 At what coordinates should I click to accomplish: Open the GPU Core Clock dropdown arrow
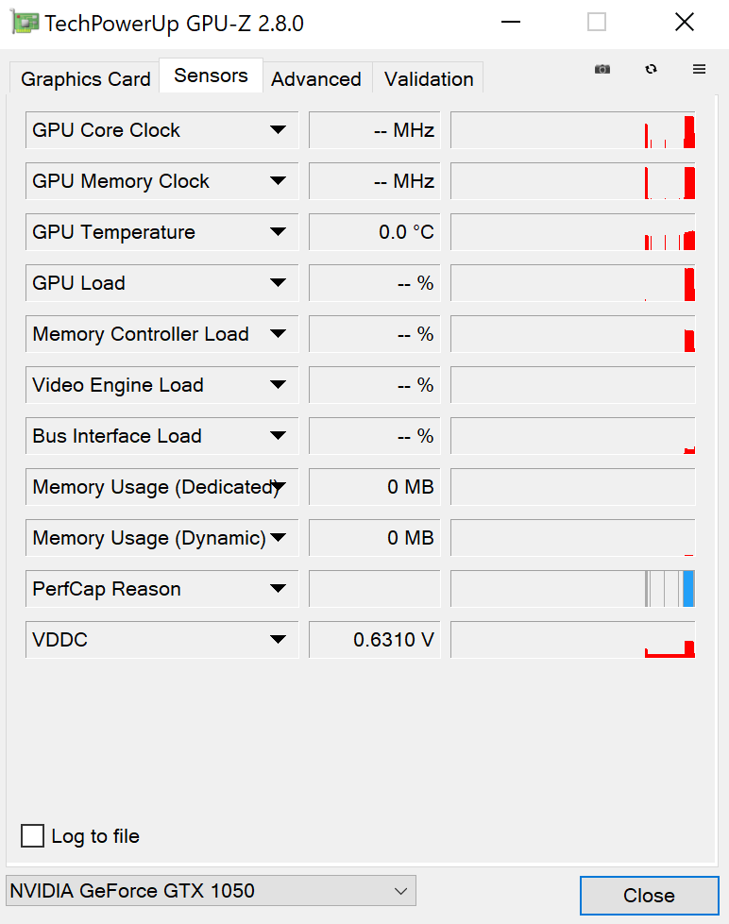[278, 130]
